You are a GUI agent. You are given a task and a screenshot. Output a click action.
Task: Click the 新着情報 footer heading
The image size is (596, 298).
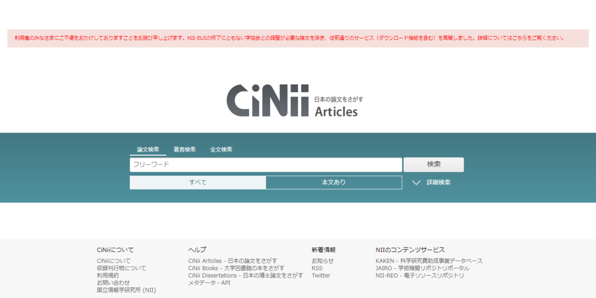point(324,250)
